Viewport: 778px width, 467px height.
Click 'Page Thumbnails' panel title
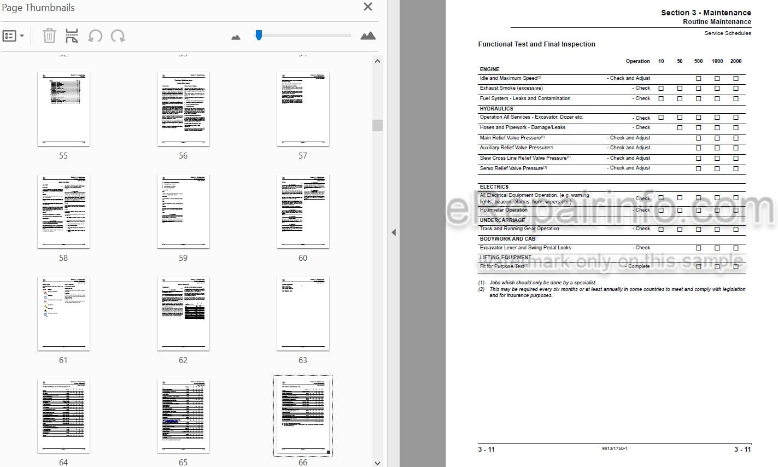coord(38,8)
